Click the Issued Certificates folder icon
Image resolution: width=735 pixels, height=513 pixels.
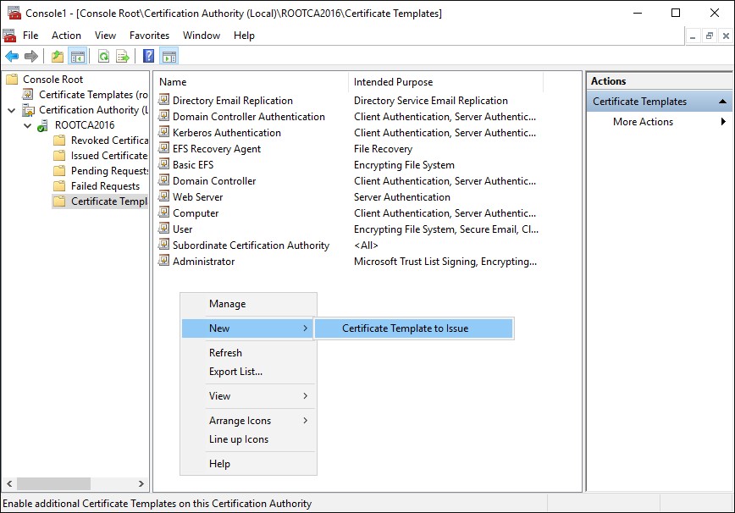59,156
